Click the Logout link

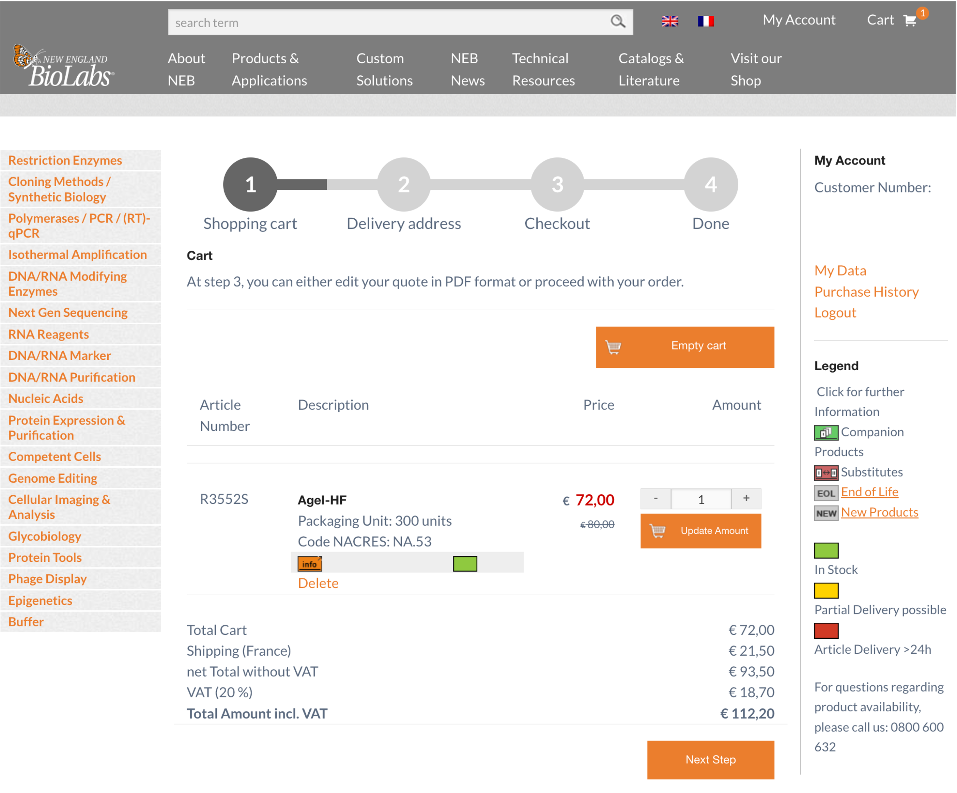click(835, 313)
